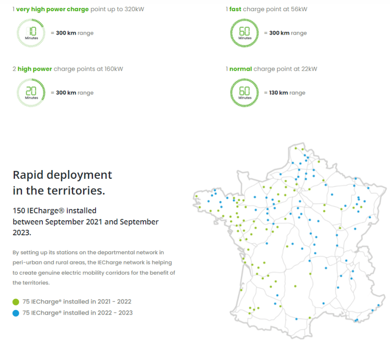
Task: Click the blue legend dot for 2022 - 2023
Action: (x=16, y=313)
